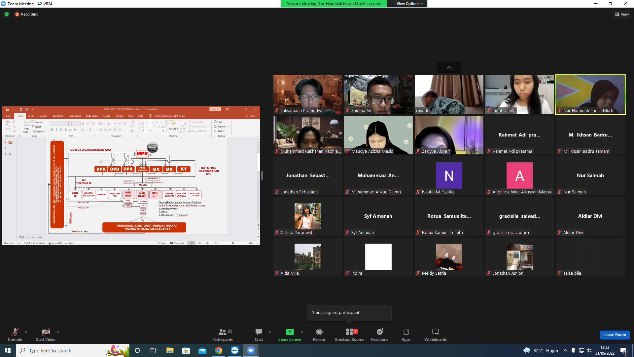Toggle Italic in PowerPoint ribbon
Image resolution: width=634 pixels, height=357 pixels.
(x=56, y=130)
